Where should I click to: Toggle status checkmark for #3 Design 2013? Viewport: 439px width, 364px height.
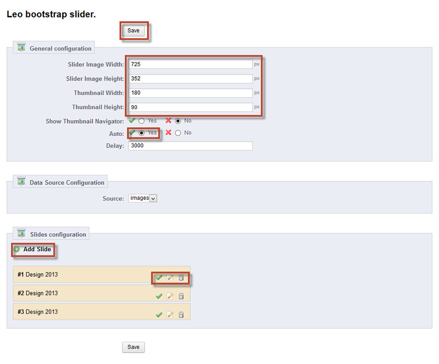tap(159, 315)
